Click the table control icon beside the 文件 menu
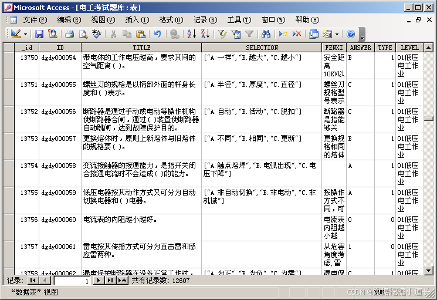 (x=13, y=20)
